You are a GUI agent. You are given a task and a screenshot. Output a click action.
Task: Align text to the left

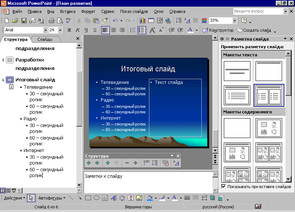105,30
